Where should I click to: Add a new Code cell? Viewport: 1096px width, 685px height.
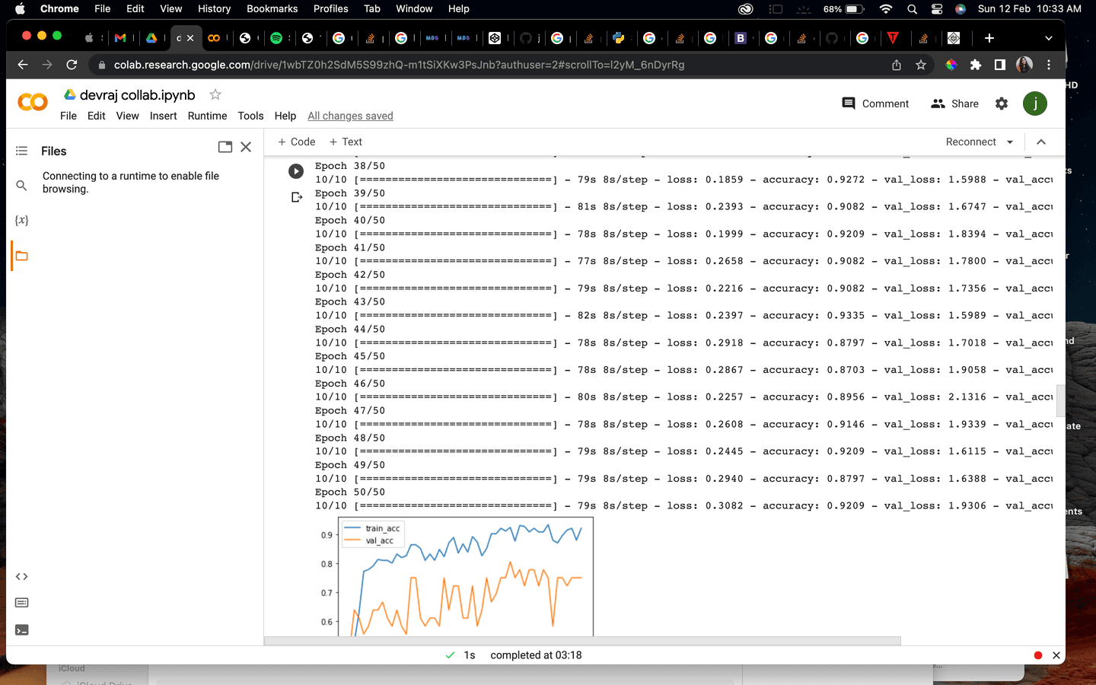click(x=296, y=142)
